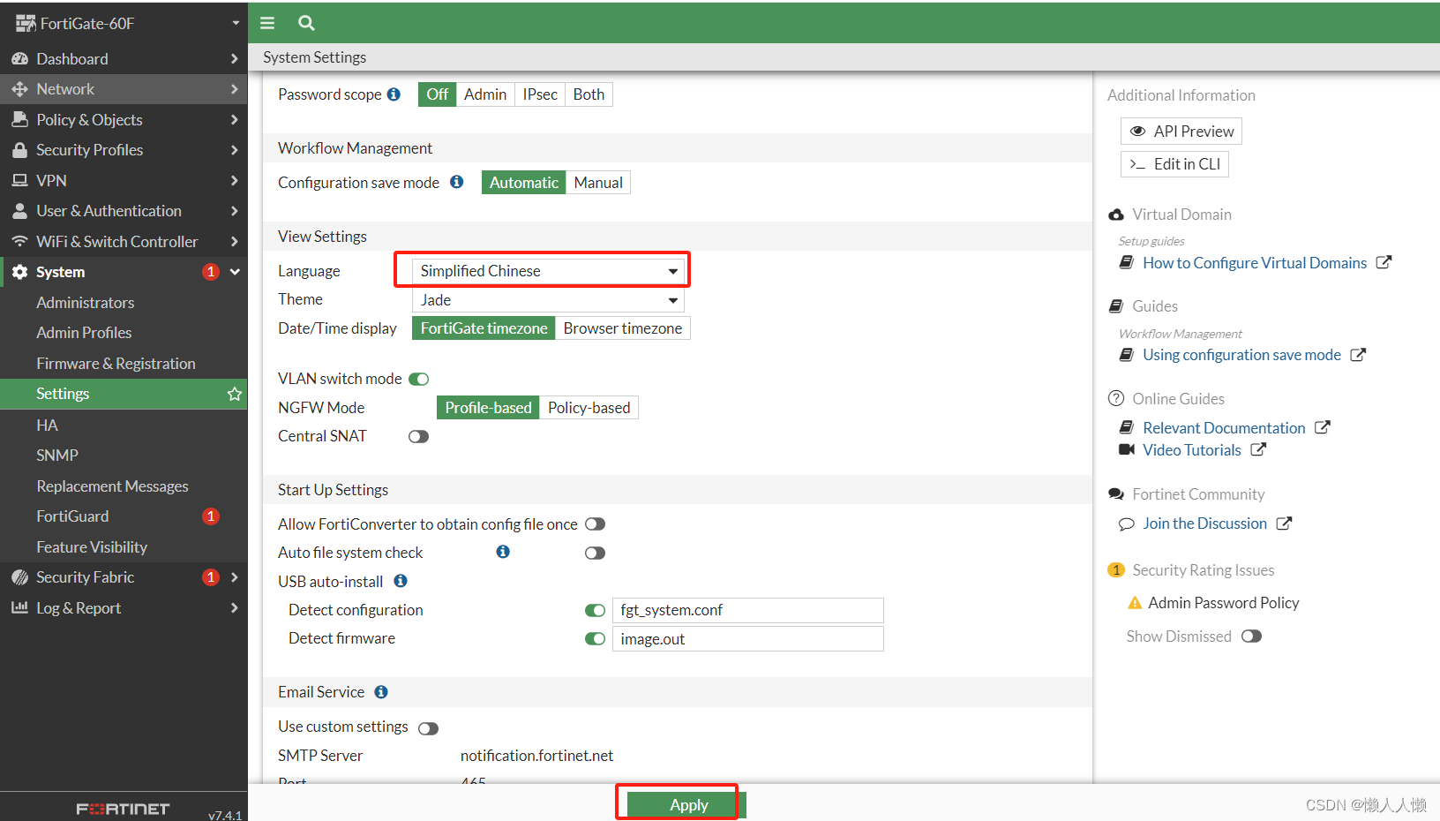The width and height of the screenshot is (1440, 821).
Task: Open the Theme dropdown showing Jade
Action: 548,300
